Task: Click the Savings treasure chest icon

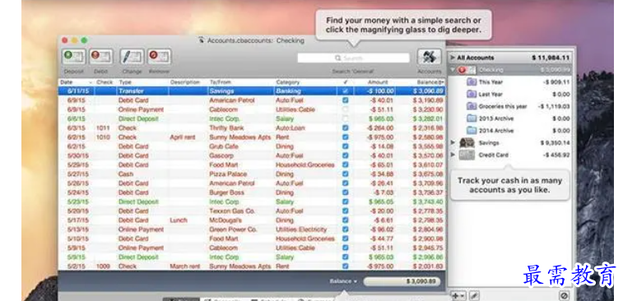Action: pos(467,142)
